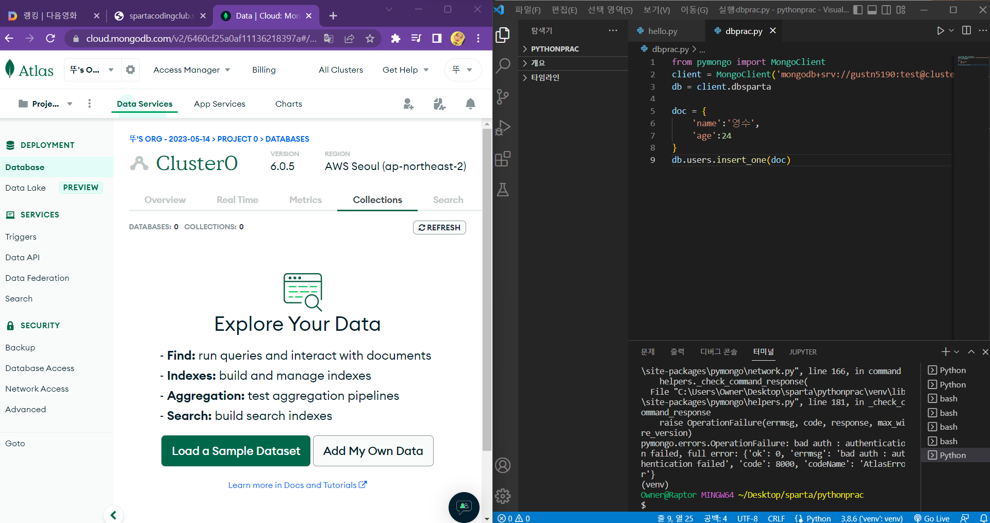Click Load a Sample Dataset button

click(x=236, y=451)
